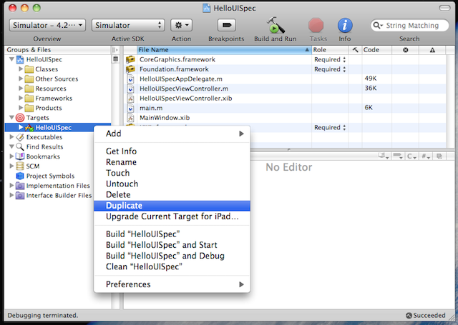
Task: Click the toolbar toggle pill button
Action: click(x=444, y=8)
